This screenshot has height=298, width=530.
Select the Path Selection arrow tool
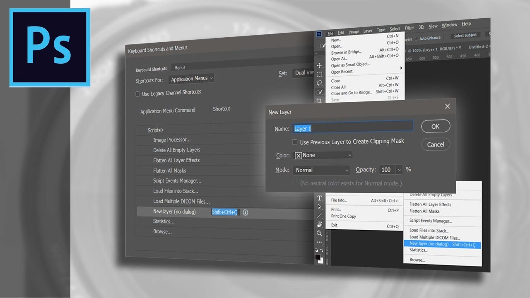click(319, 207)
